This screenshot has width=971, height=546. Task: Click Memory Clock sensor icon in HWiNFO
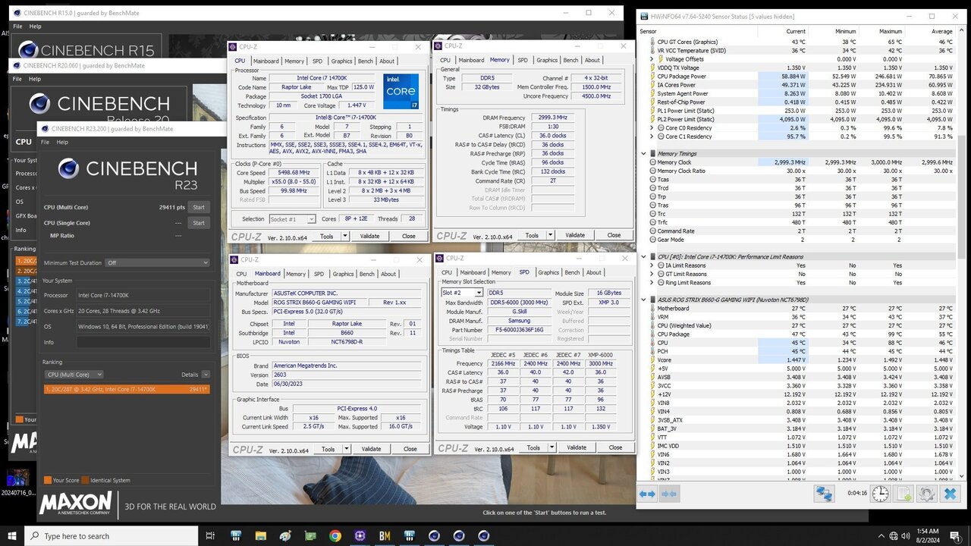coord(652,162)
